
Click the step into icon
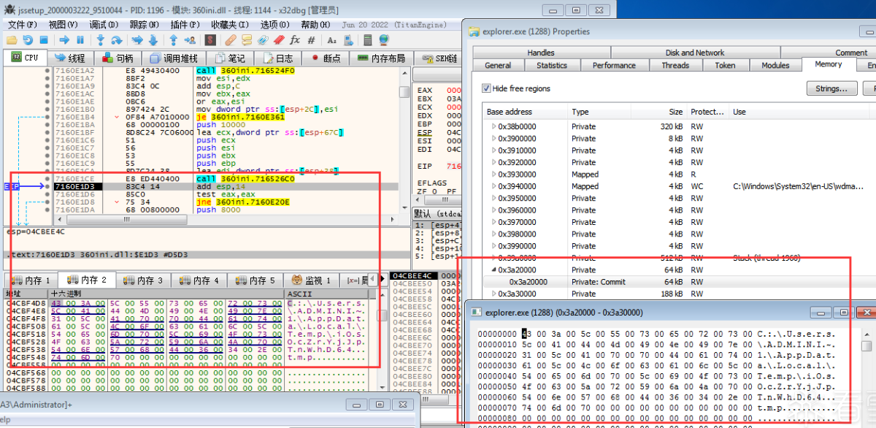pos(100,40)
